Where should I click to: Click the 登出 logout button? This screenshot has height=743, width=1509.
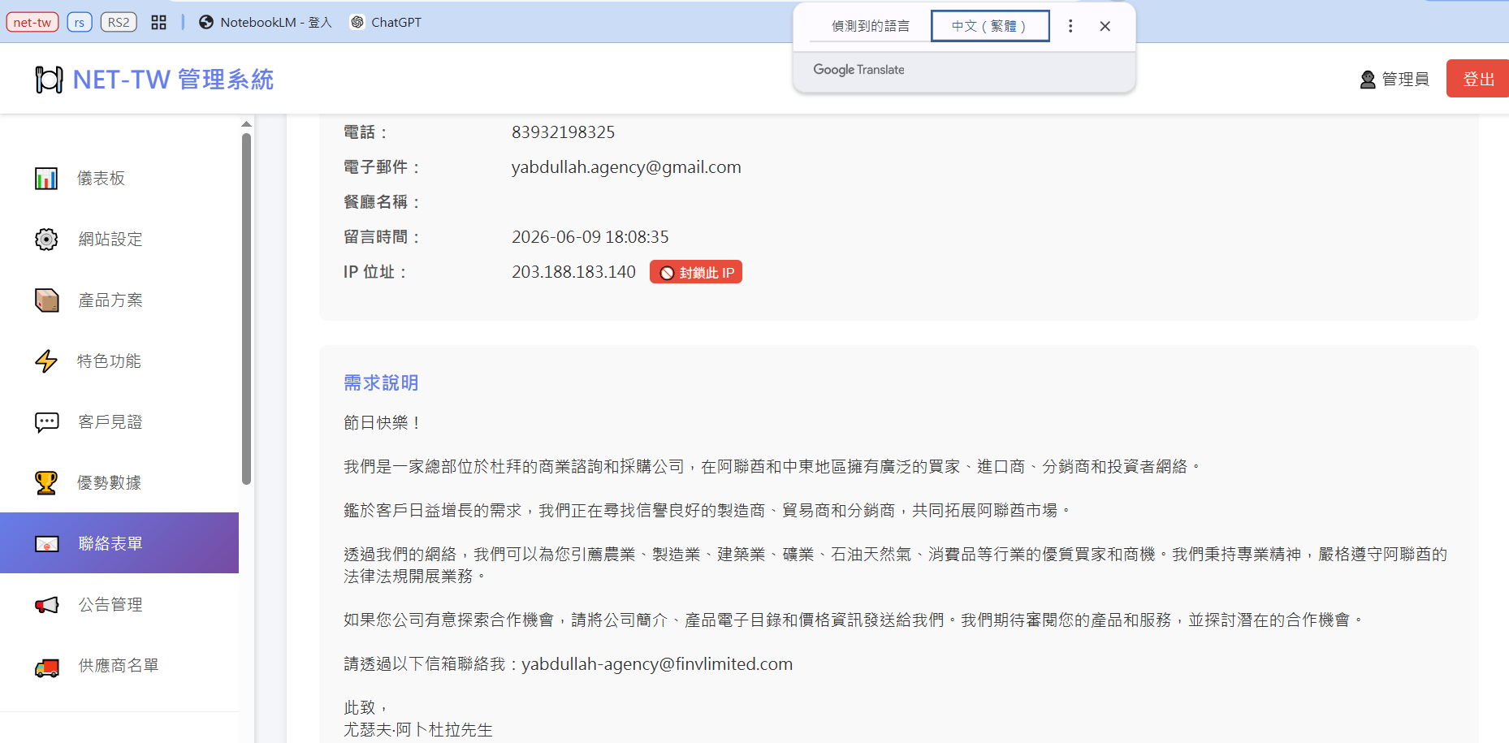click(1477, 79)
